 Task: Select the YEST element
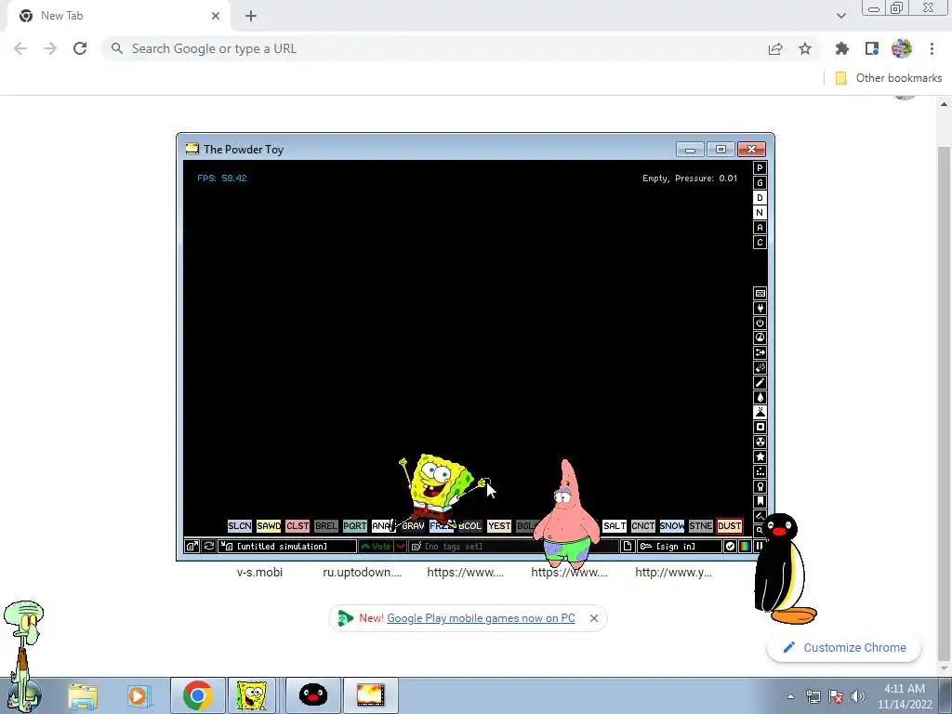[499, 526]
